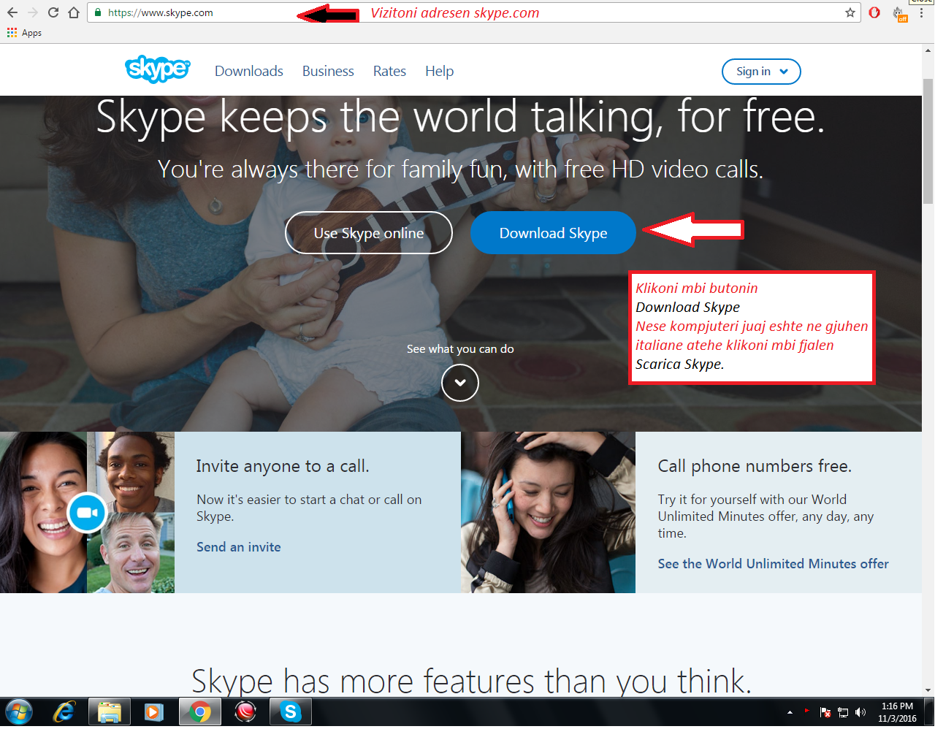Image resolution: width=935 pixels, height=748 pixels.
Task: Click the Send an invite link
Action: click(x=239, y=547)
